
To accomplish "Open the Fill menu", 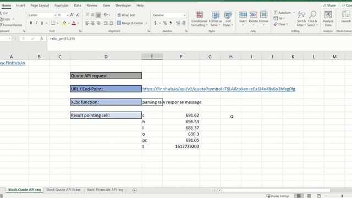I will [279, 18].
